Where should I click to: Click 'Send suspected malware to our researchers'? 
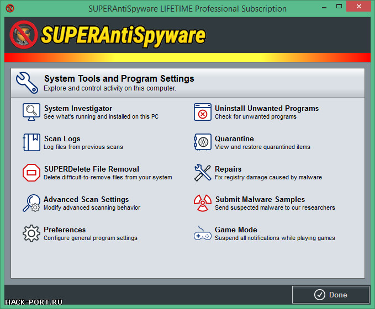[275, 207]
